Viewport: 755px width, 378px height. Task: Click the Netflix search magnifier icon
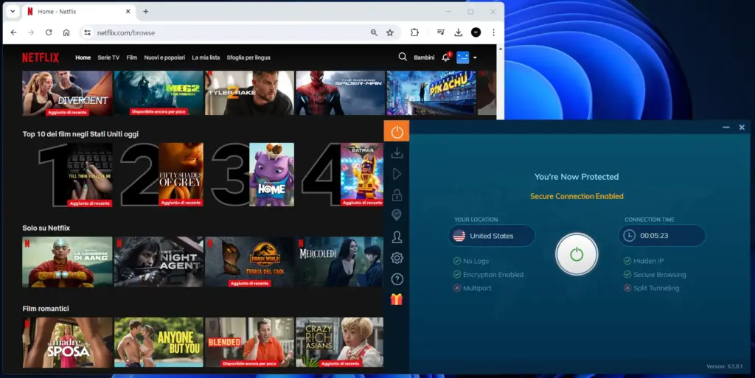click(x=403, y=57)
